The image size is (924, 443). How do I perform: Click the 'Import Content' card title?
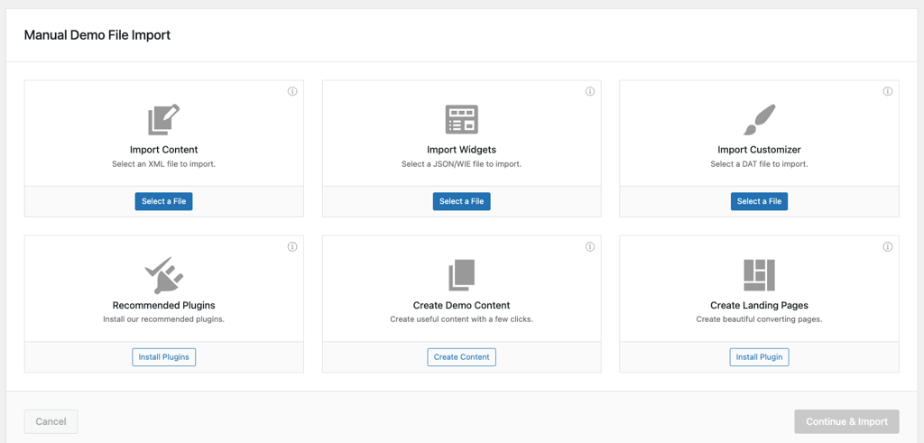[x=164, y=150]
